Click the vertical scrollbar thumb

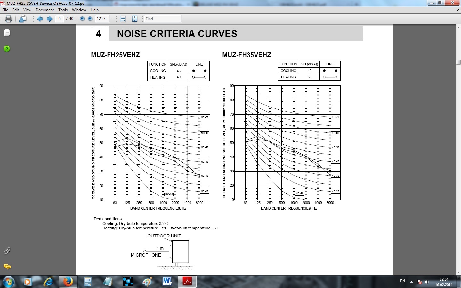(458, 62)
